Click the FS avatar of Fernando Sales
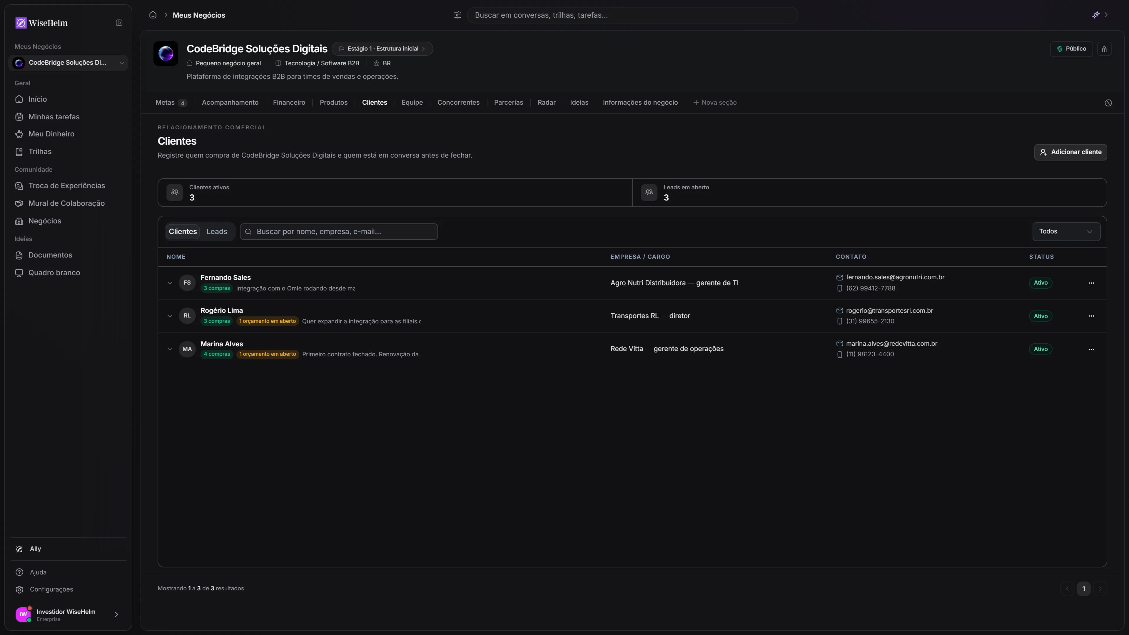Image resolution: width=1129 pixels, height=635 pixels. pyautogui.click(x=187, y=283)
